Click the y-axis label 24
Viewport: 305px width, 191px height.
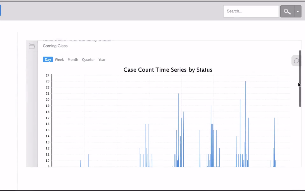(48, 75)
